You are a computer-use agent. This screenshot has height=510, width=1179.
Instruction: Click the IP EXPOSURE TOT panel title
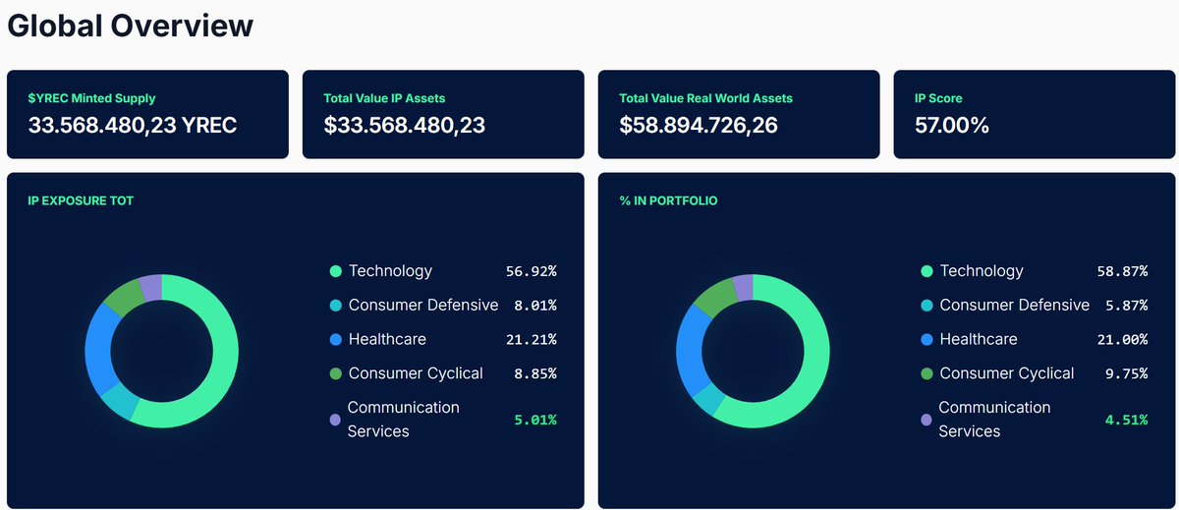point(81,200)
